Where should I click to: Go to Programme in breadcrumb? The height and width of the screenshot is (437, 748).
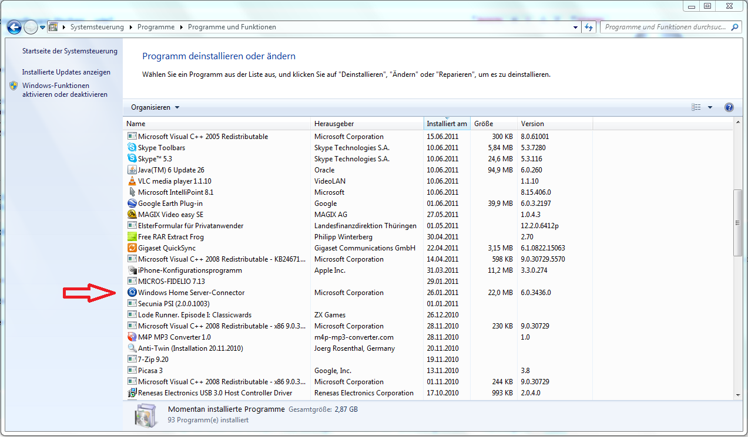156,27
